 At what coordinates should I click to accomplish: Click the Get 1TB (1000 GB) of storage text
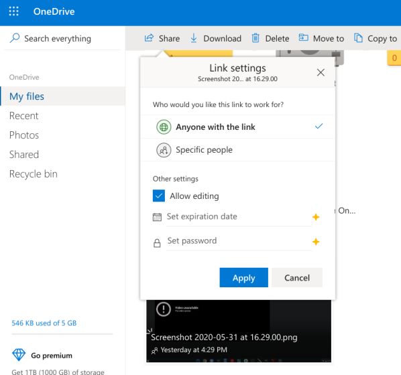pyautogui.click(x=58, y=372)
